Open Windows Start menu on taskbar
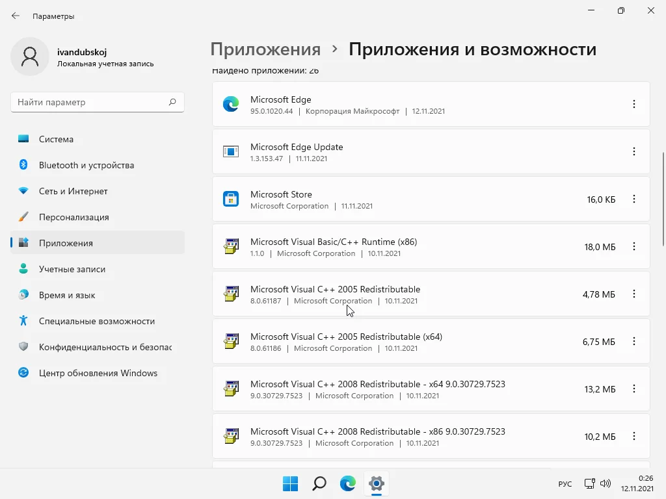Screen dimensions: 666x499 coord(291,483)
